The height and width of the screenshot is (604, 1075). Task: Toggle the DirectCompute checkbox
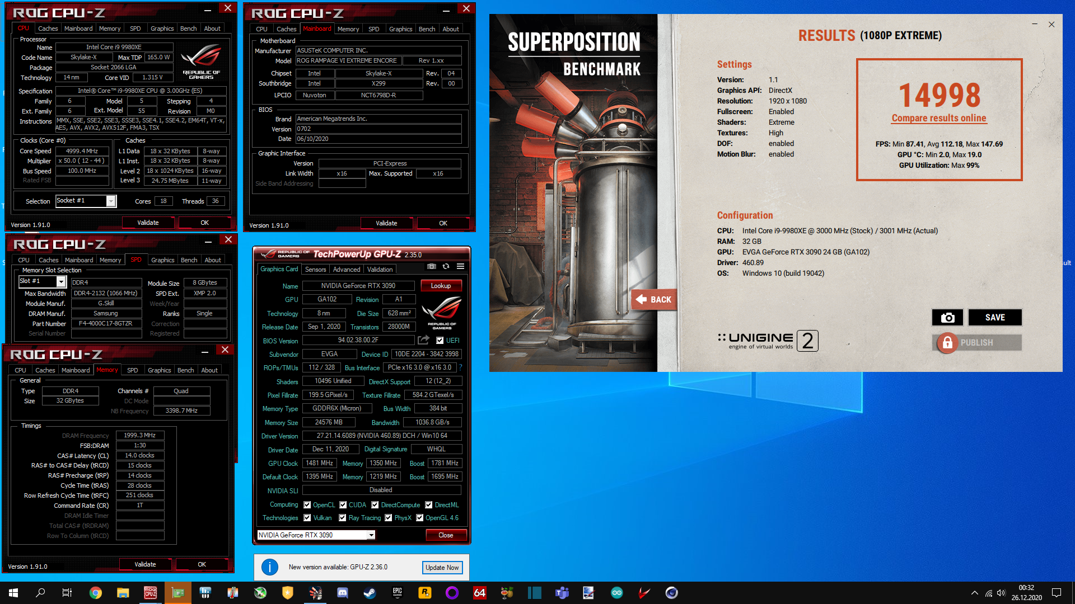tap(375, 504)
